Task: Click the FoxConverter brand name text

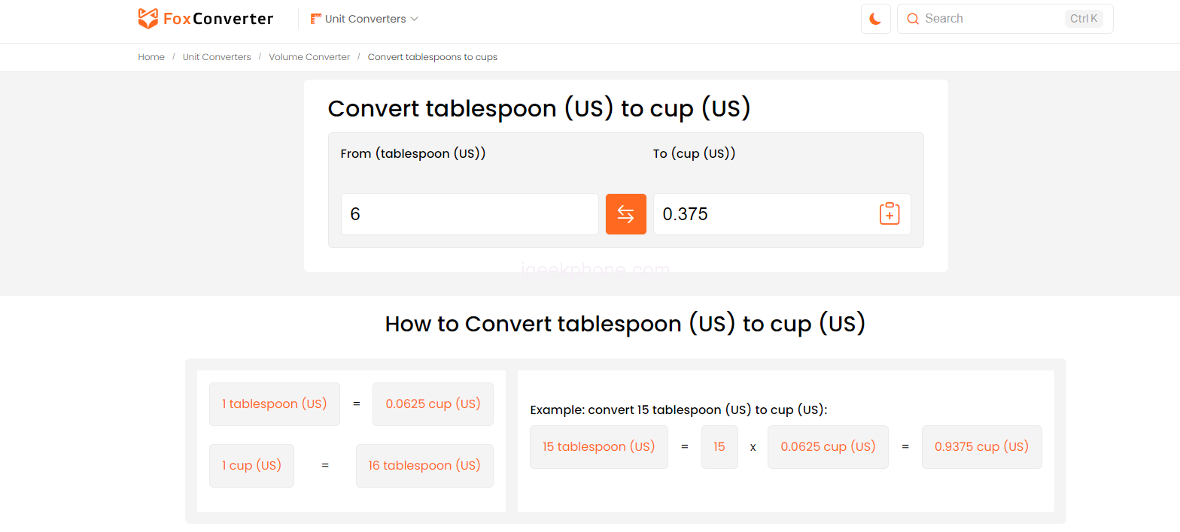Action: (x=218, y=19)
